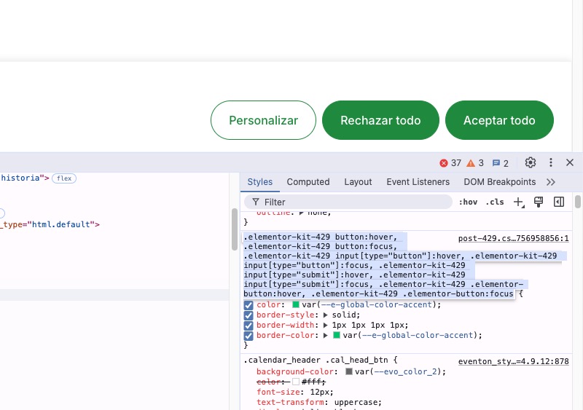Click the Aceptar todo button
The image size is (583, 410).
(x=499, y=120)
